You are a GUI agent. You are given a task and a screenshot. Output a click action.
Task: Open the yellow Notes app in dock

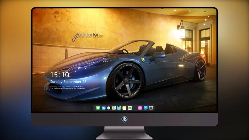coord(124,108)
